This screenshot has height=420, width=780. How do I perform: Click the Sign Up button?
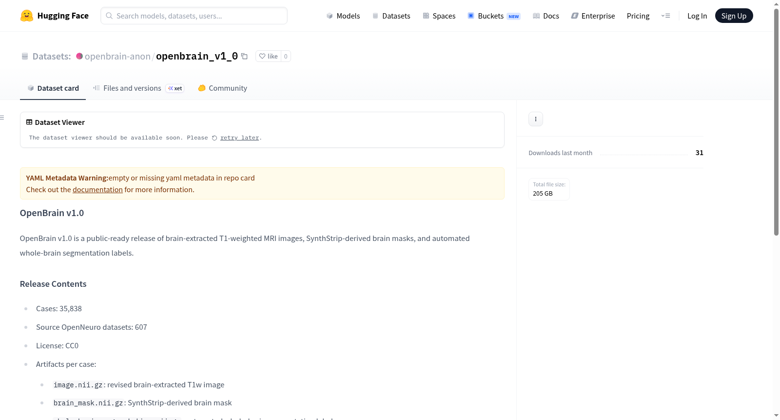tap(734, 16)
